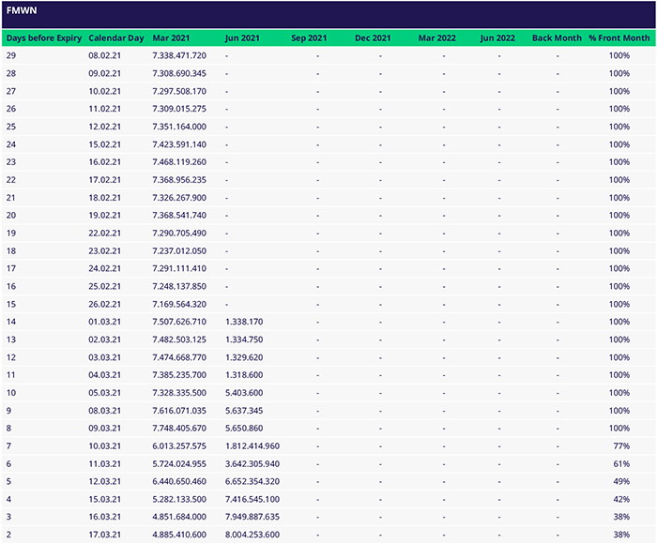Select the Back Month column header
This screenshot has height=543, width=657.
point(557,38)
